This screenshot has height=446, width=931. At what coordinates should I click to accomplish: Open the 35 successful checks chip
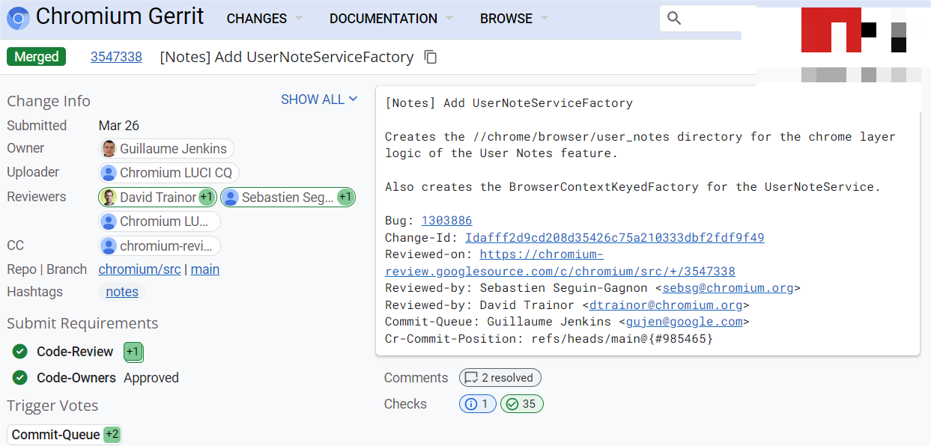522,404
